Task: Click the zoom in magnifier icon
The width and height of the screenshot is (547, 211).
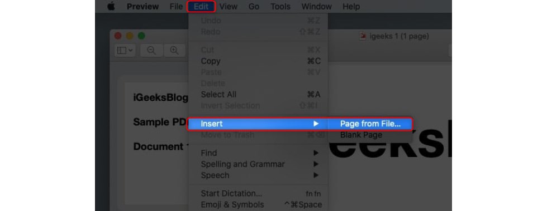Action: 174,51
